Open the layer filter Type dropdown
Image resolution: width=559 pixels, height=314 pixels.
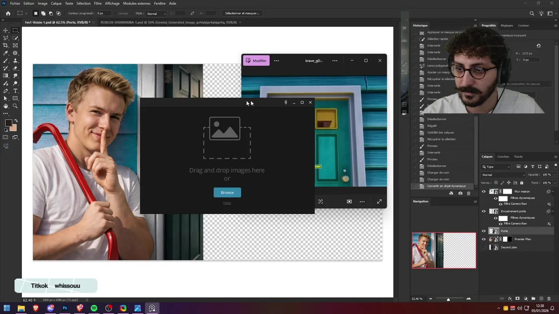click(496, 167)
